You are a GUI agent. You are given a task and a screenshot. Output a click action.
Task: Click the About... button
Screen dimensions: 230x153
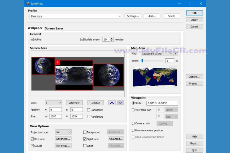(195, 143)
